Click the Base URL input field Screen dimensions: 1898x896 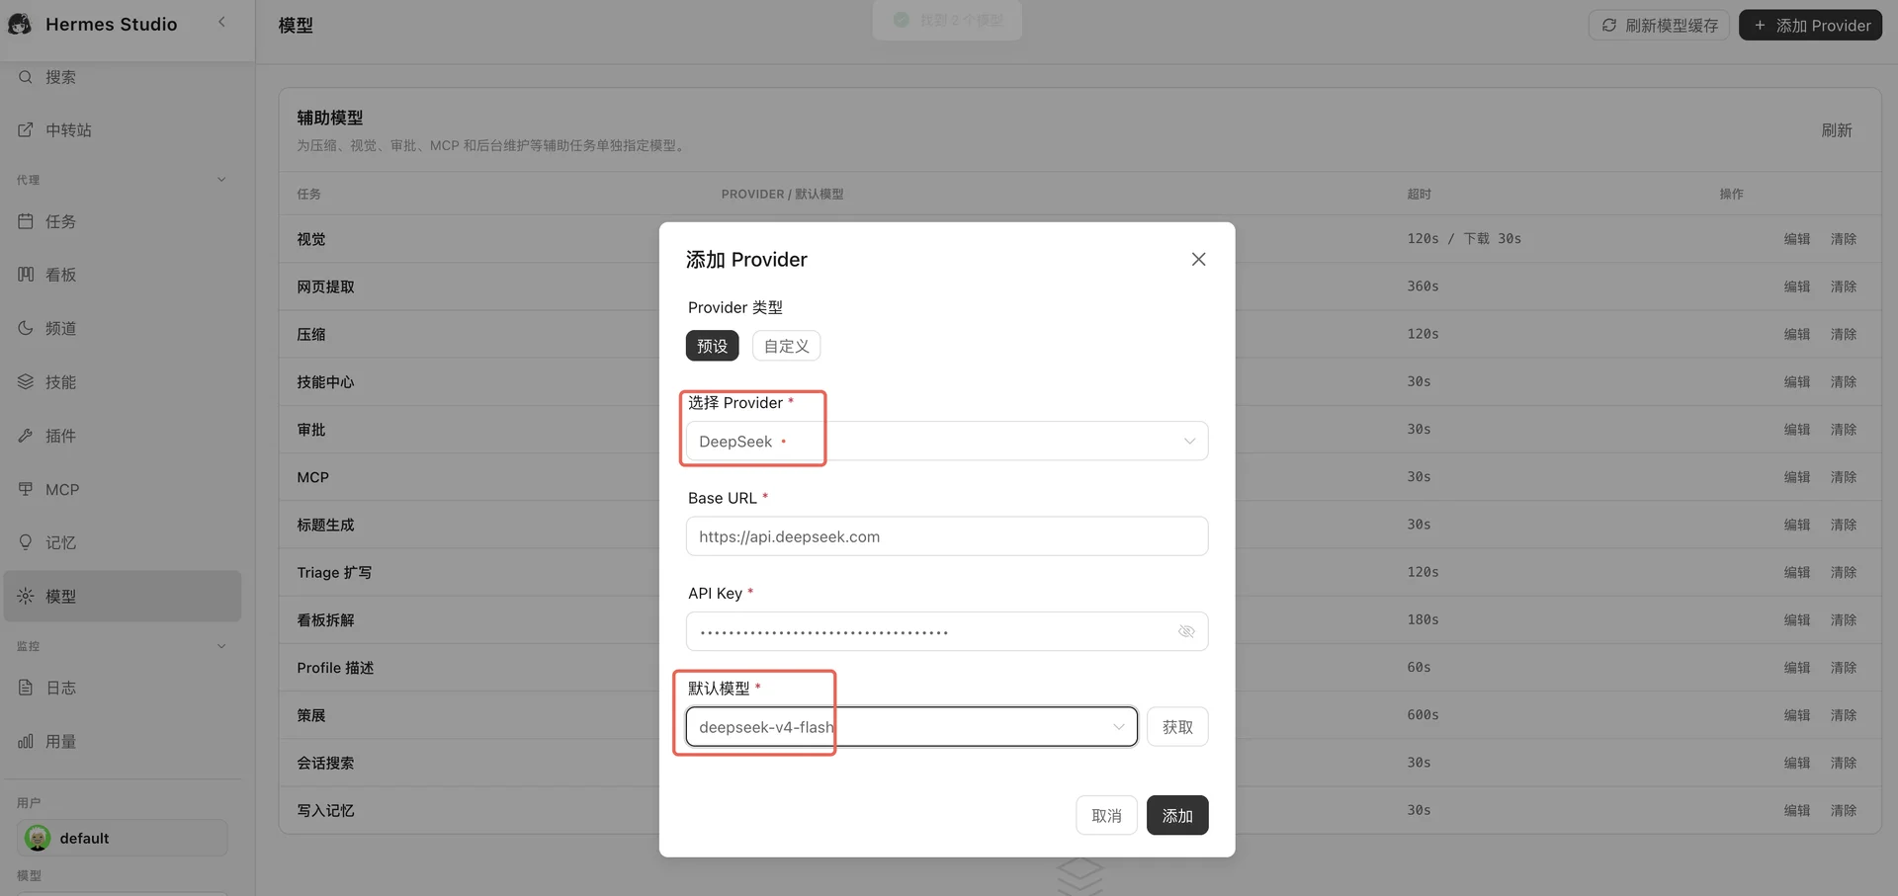(x=947, y=536)
